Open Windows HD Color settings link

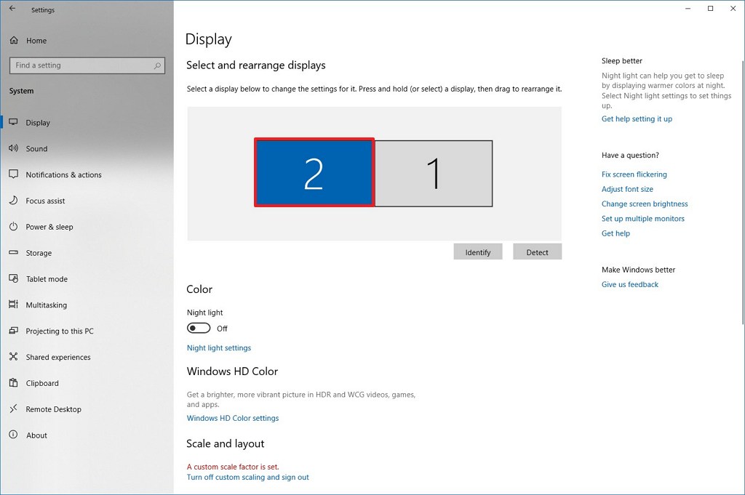point(233,418)
